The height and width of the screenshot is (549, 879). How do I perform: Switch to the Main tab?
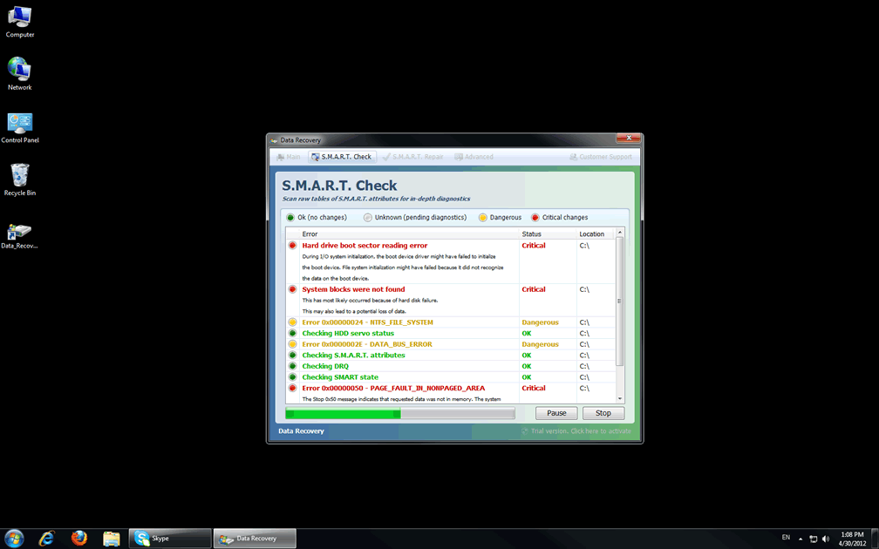(288, 157)
